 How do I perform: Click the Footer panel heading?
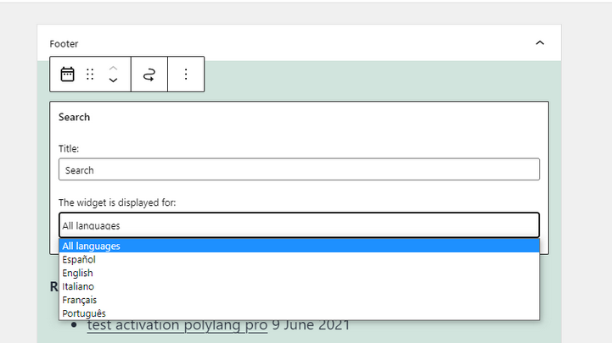[64, 43]
